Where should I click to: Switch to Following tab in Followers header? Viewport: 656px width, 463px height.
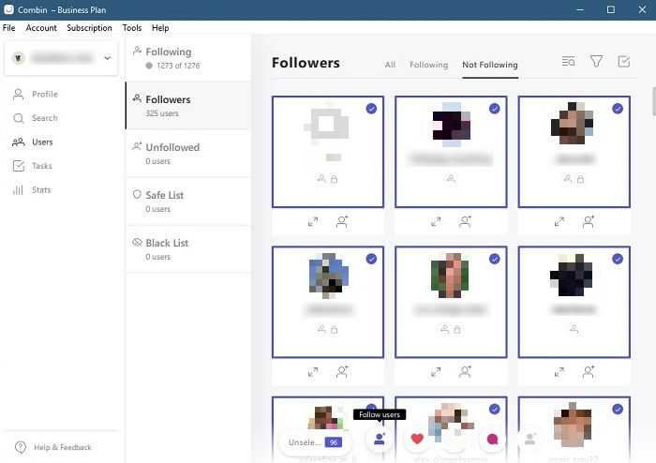tap(429, 65)
